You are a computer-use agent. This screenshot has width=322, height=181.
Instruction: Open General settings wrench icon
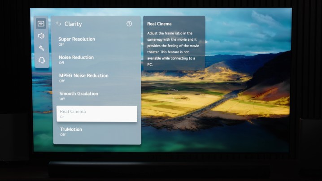41,48
